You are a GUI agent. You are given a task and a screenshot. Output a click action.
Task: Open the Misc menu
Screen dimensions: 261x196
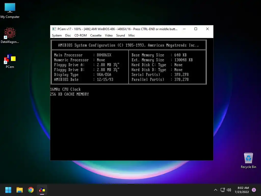[x=132, y=35]
